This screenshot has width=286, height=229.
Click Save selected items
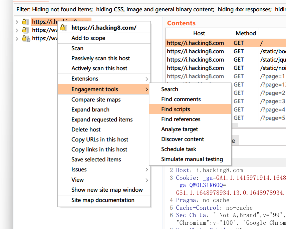104,160
